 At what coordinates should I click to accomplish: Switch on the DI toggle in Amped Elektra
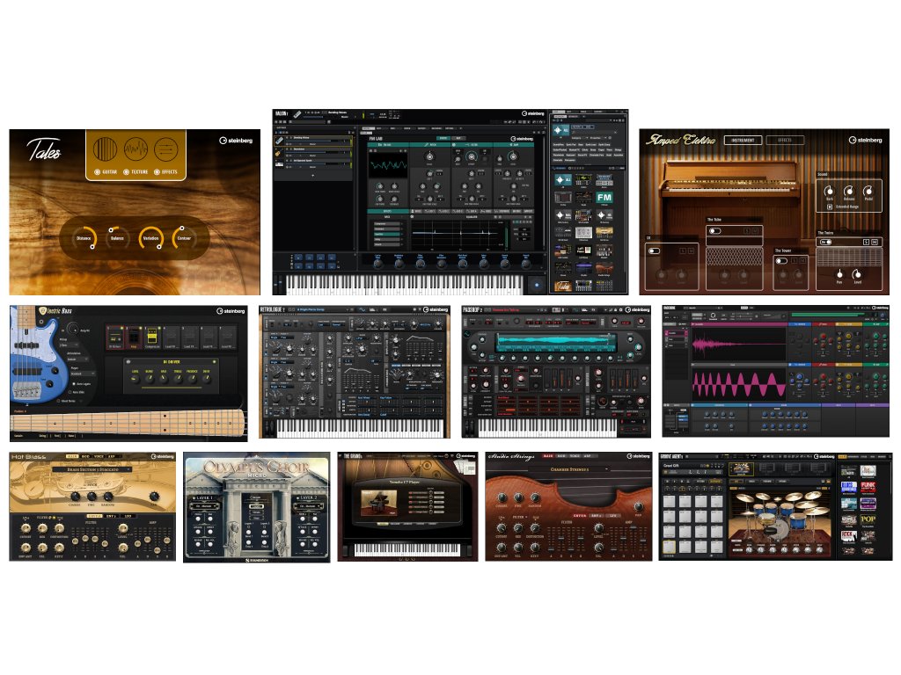(654, 250)
